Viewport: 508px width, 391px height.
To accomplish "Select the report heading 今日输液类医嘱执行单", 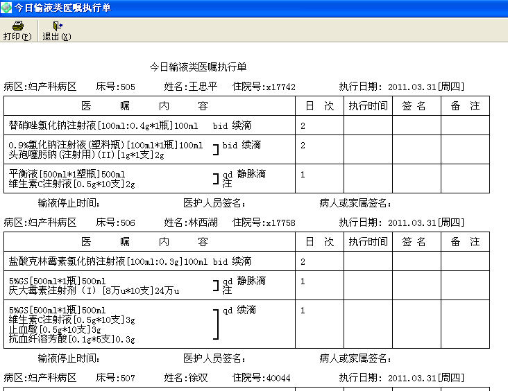I will coord(198,67).
